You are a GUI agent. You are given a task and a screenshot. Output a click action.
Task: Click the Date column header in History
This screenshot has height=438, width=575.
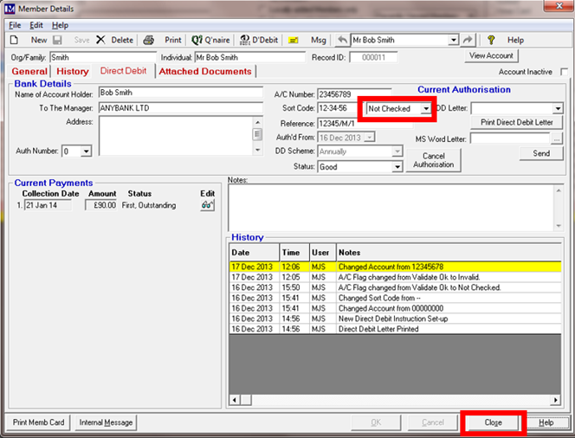tap(255, 253)
